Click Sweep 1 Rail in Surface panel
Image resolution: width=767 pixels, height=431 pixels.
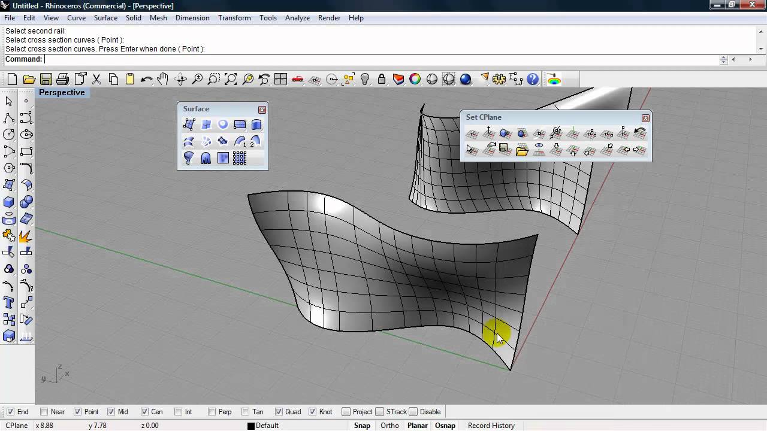(x=240, y=141)
